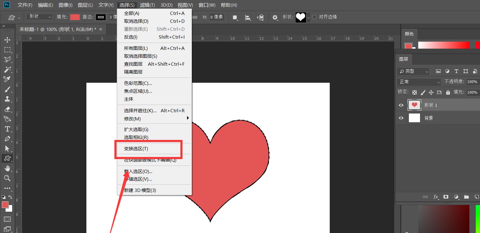This screenshot has height=233, width=480.
Task: Toggle lock image pixels
Action: pos(423,92)
